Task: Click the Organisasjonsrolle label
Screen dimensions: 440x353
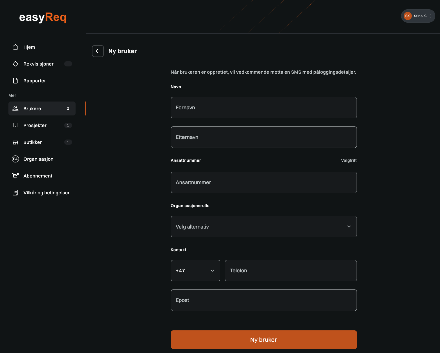Action: click(x=190, y=206)
